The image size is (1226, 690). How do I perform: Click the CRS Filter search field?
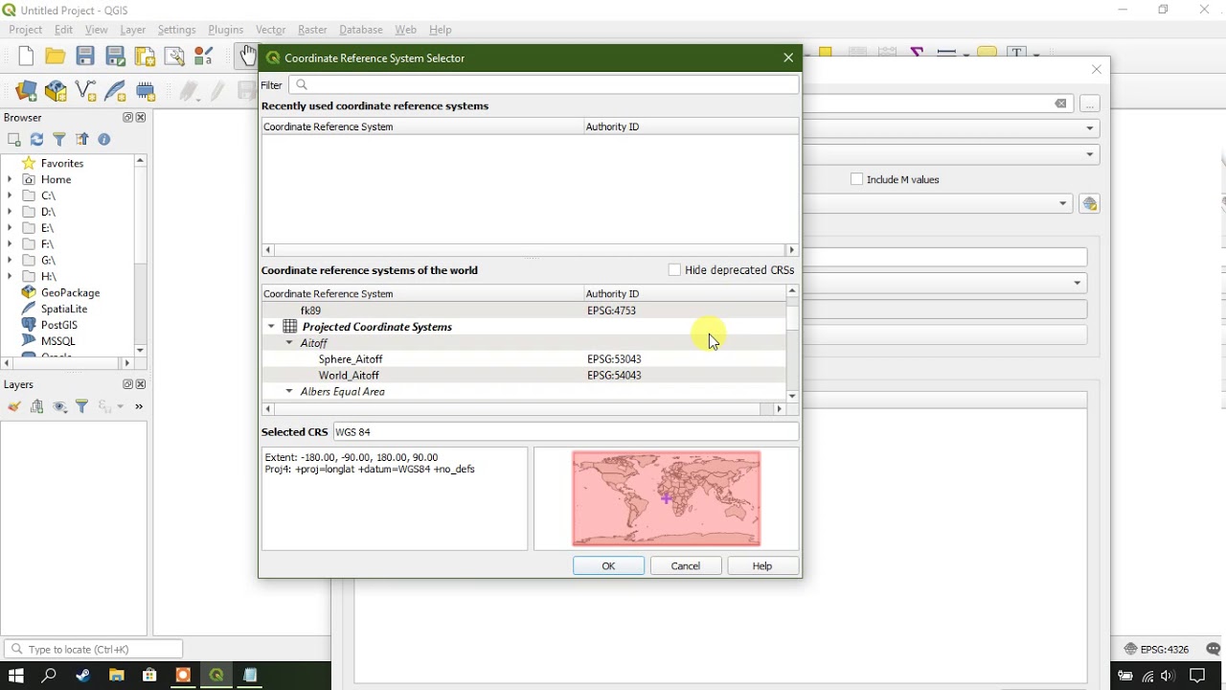[544, 85]
